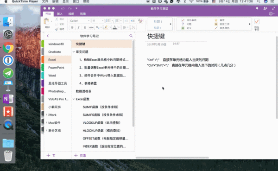This screenshot has height=171, width=278.
Task: Open the numbering style dropdown arrow
Action: click(121, 21)
